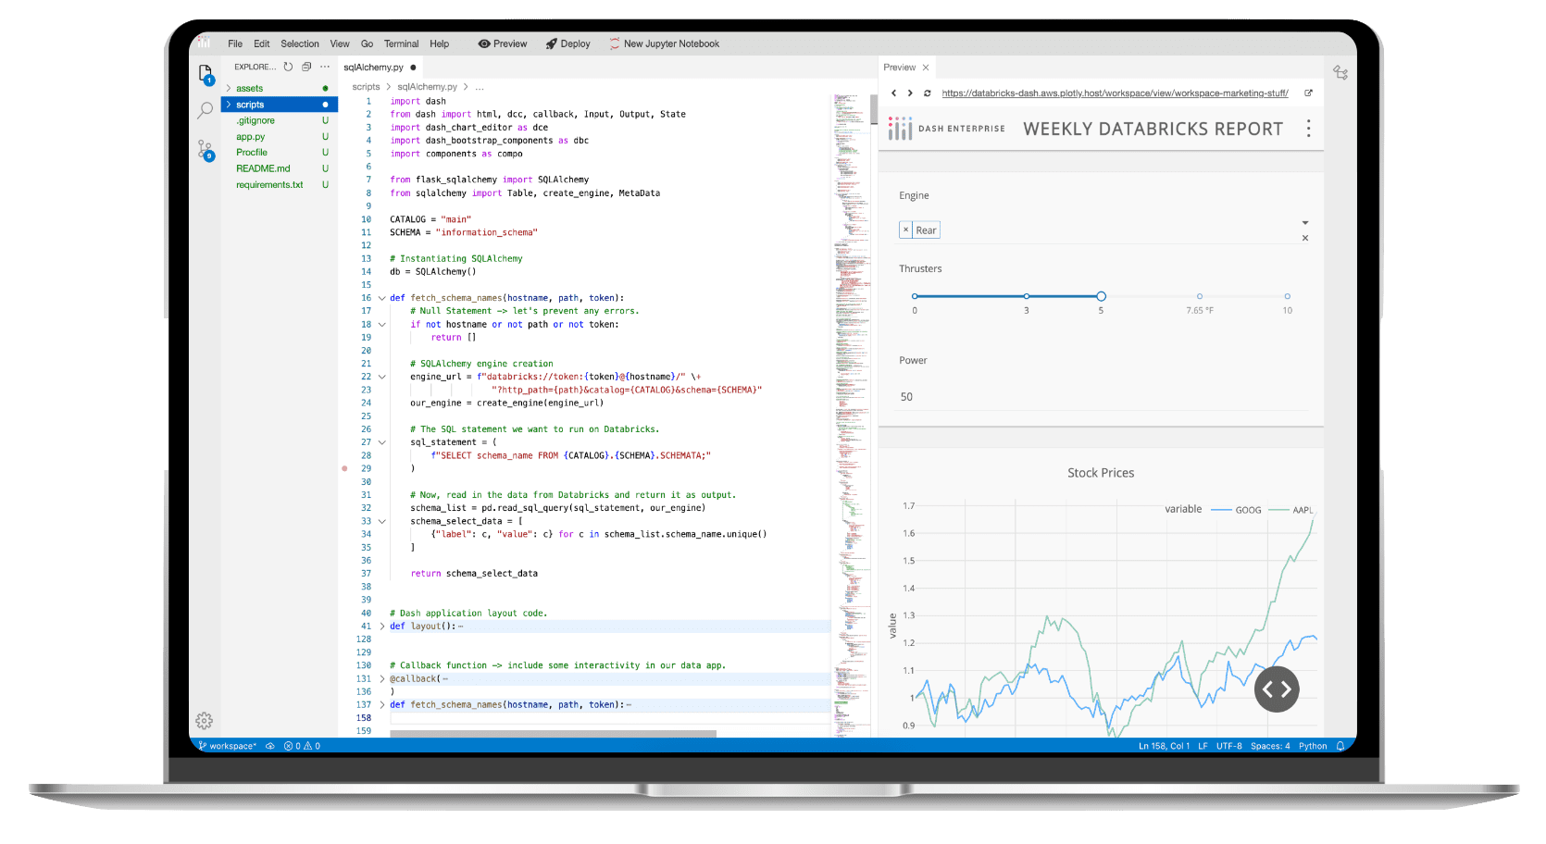Image resolution: width=1546 pixels, height=844 pixels.
Task: Open the databricks-dash.aws.plotly.host workspace link
Action: point(1114,93)
